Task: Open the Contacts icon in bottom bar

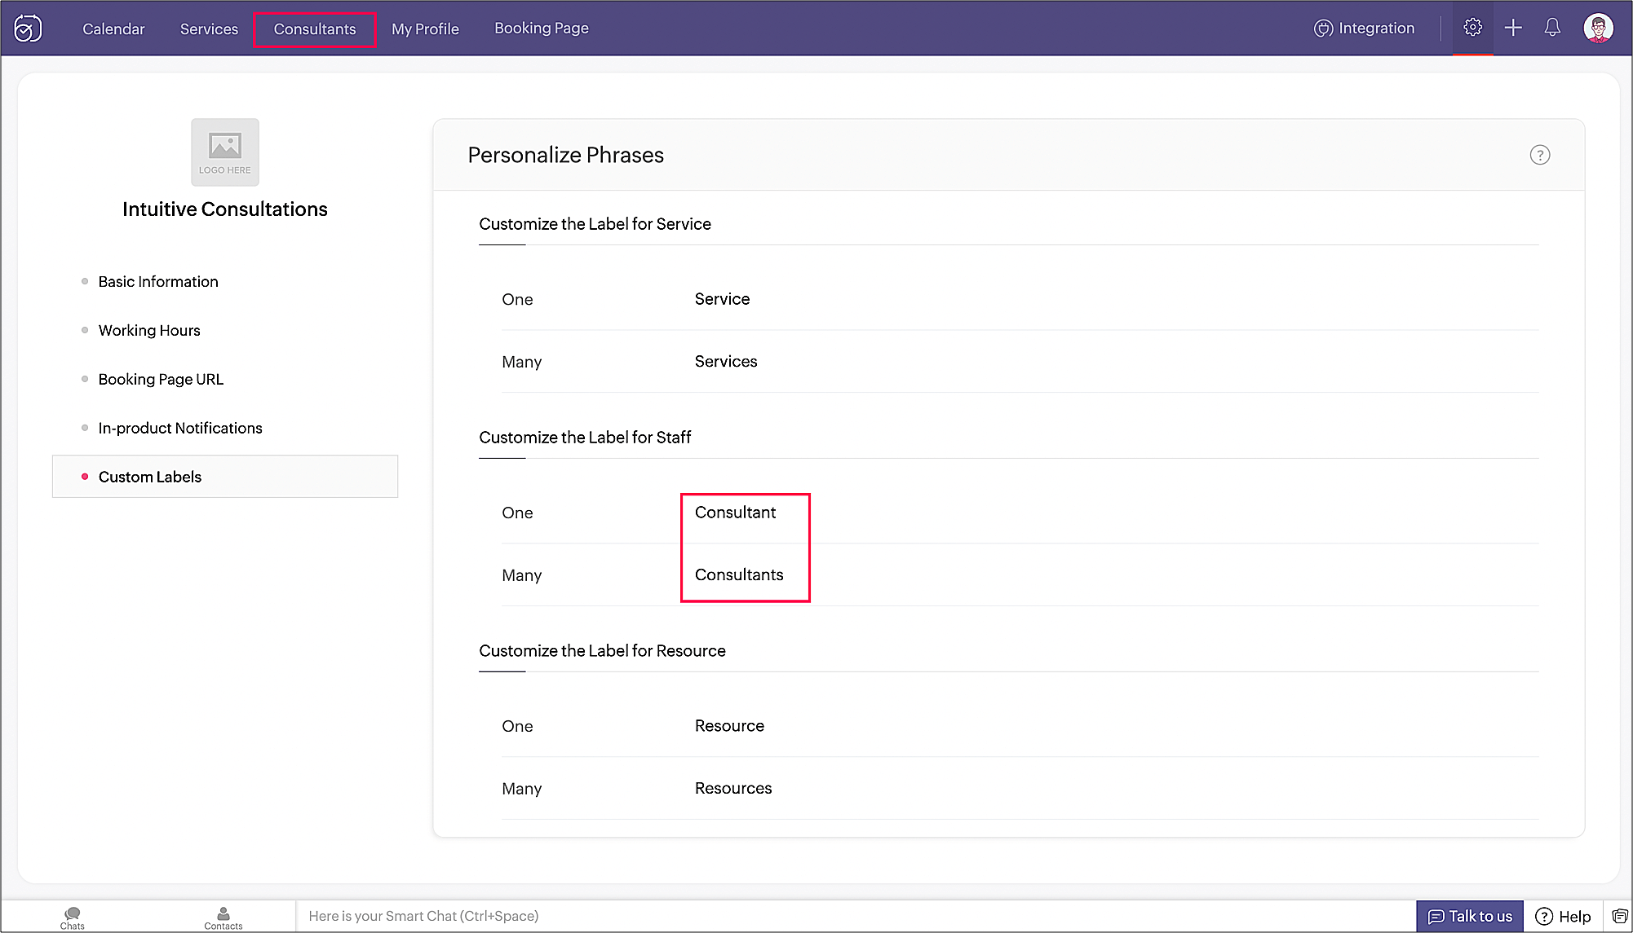Action: pyautogui.click(x=223, y=918)
